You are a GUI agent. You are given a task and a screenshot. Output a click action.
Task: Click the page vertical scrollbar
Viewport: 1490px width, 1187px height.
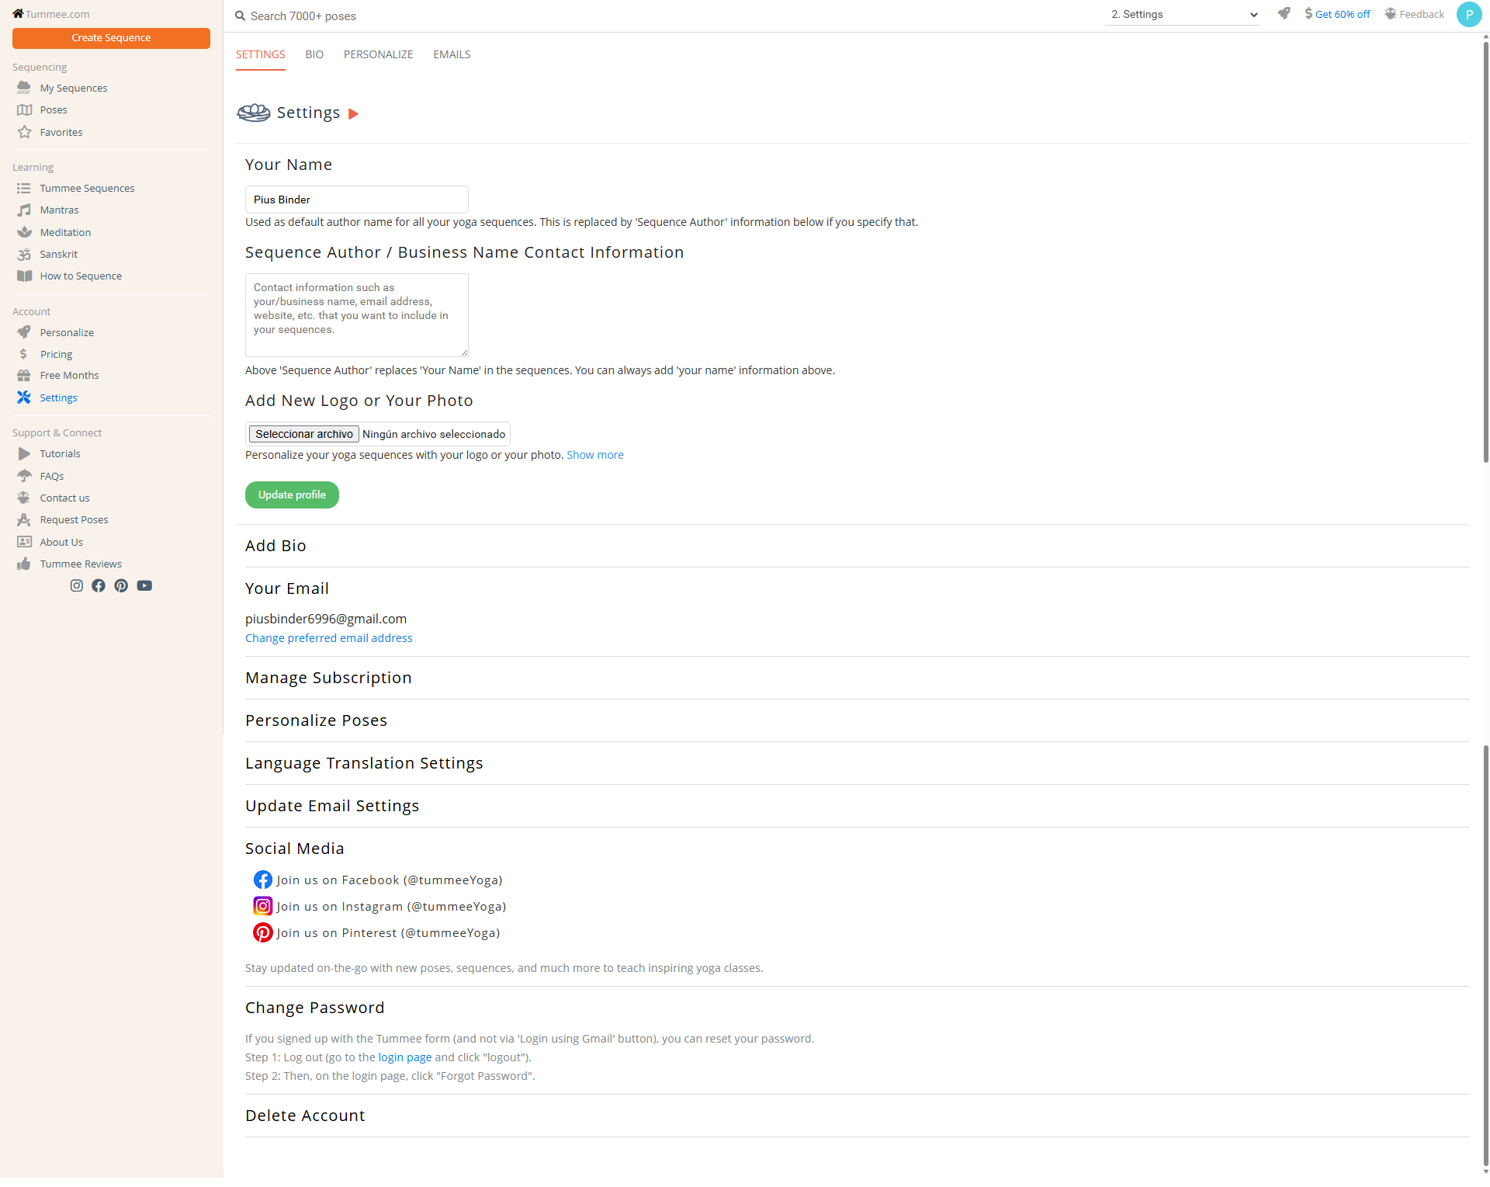pos(1485,248)
